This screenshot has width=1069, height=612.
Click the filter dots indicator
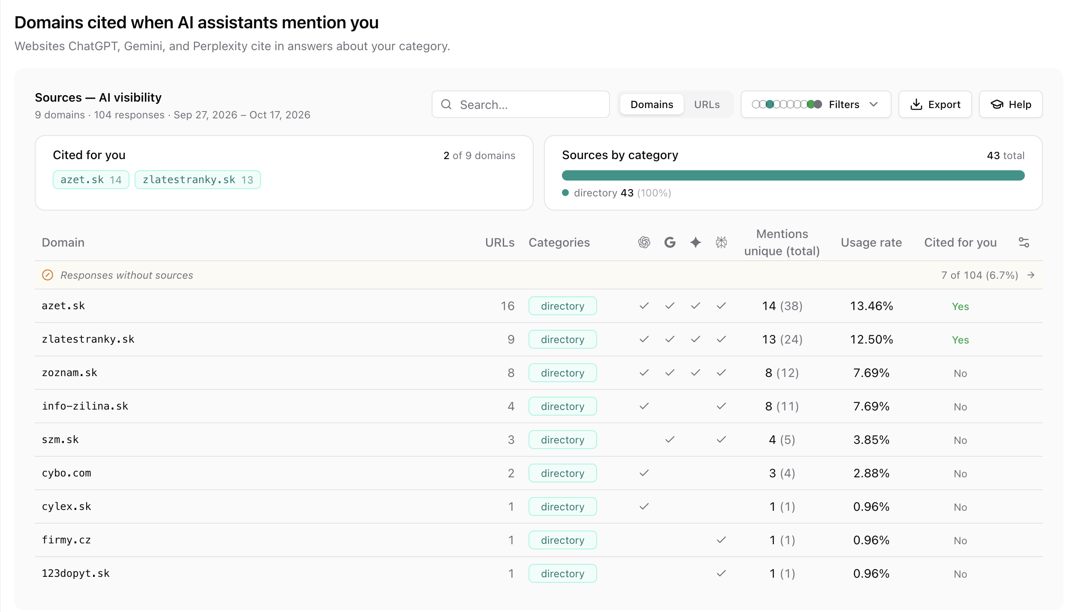coord(787,104)
